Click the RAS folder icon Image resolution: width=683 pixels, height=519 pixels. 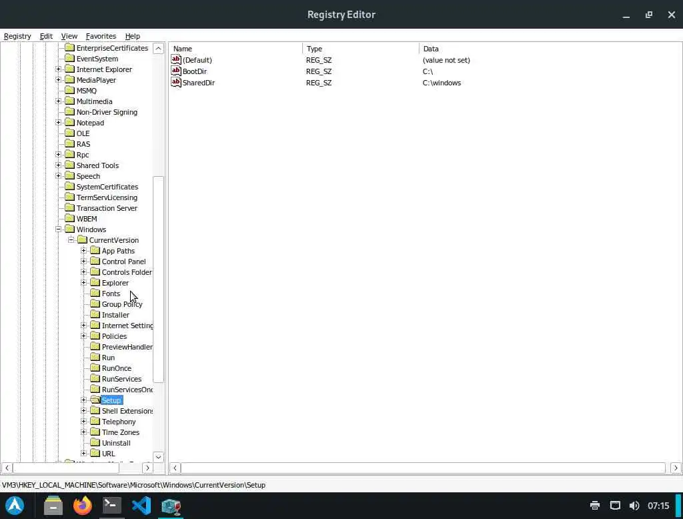click(69, 144)
